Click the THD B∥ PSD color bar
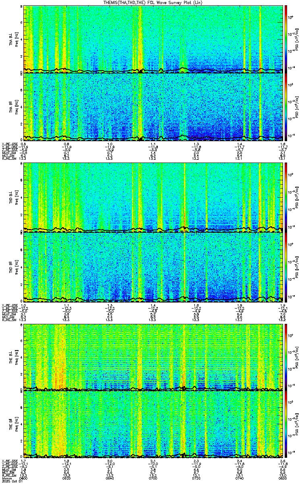This screenshot has width=302, height=484. (x=286, y=266)
